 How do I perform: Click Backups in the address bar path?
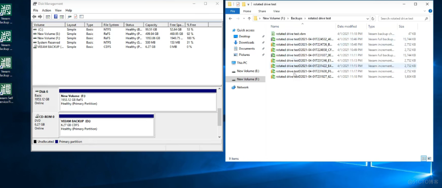[x=296, y=19]
